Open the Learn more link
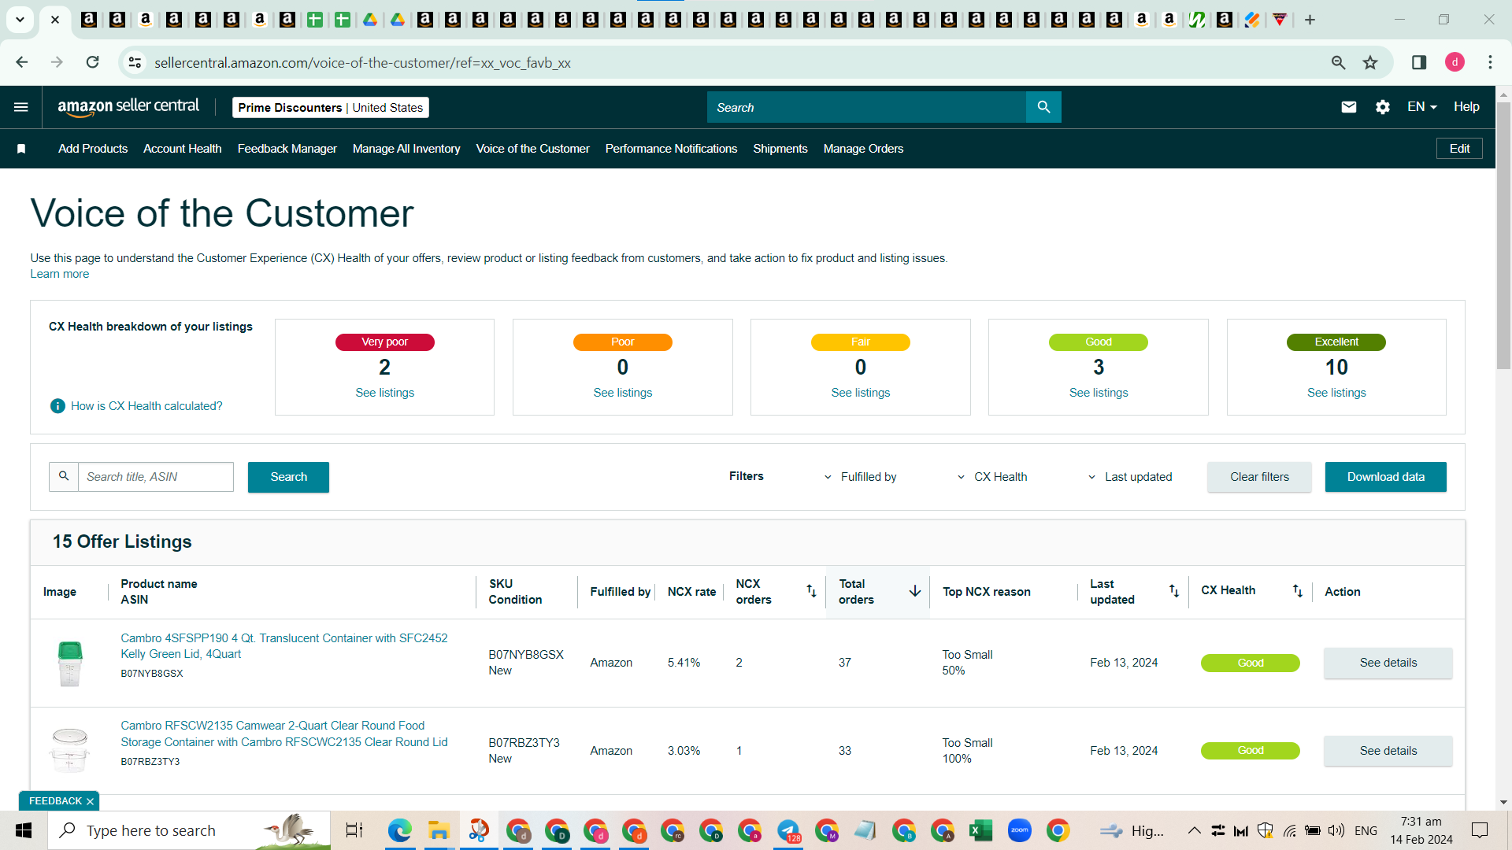 coord(60,274)
